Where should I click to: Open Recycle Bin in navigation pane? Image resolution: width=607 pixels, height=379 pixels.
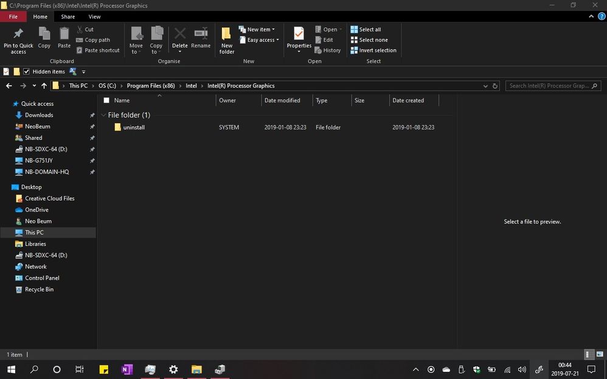39,289
